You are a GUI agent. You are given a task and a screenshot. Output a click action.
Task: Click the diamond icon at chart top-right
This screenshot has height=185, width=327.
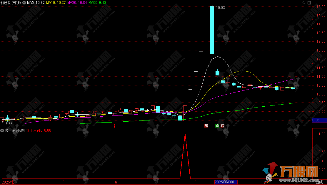[x=304, y=3]
